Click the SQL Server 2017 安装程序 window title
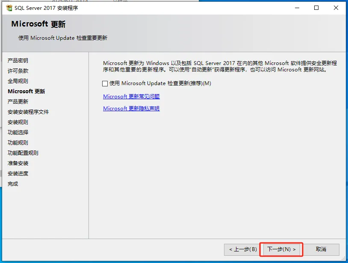Viewport: 348px width, 263px height. pos(46,8)
